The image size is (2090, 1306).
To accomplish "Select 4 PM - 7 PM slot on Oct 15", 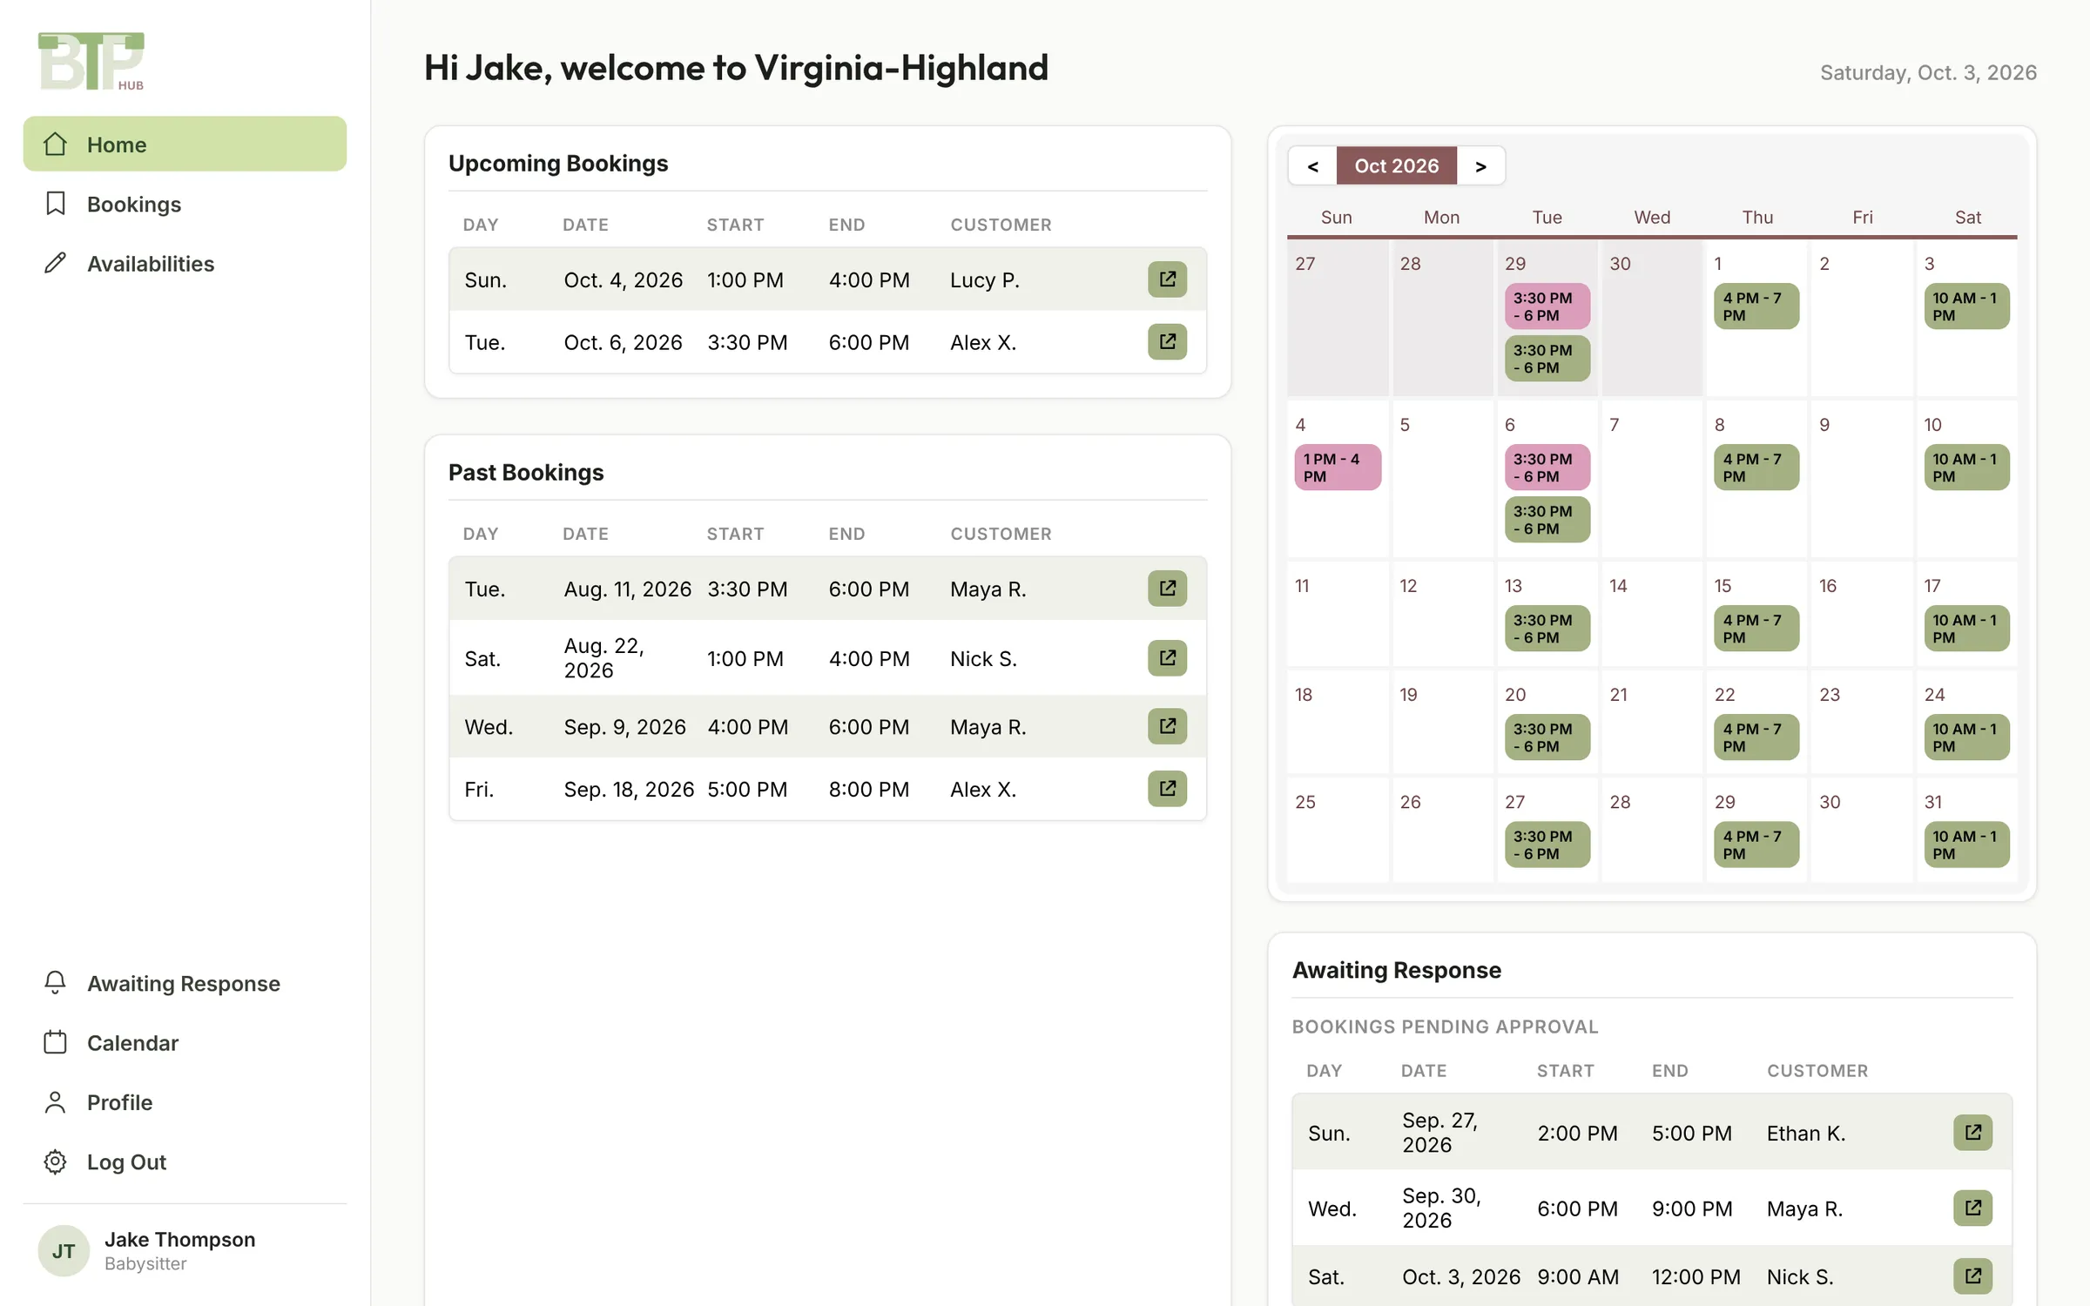I will click(1756, 629).
